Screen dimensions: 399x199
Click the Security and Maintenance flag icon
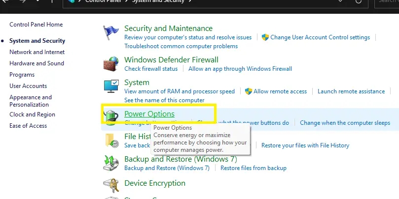click(111, 32)
